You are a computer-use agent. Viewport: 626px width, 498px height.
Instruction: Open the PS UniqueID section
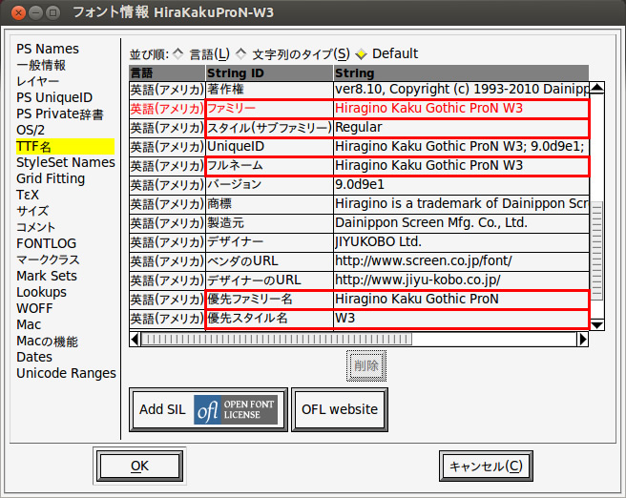(54, 97)
